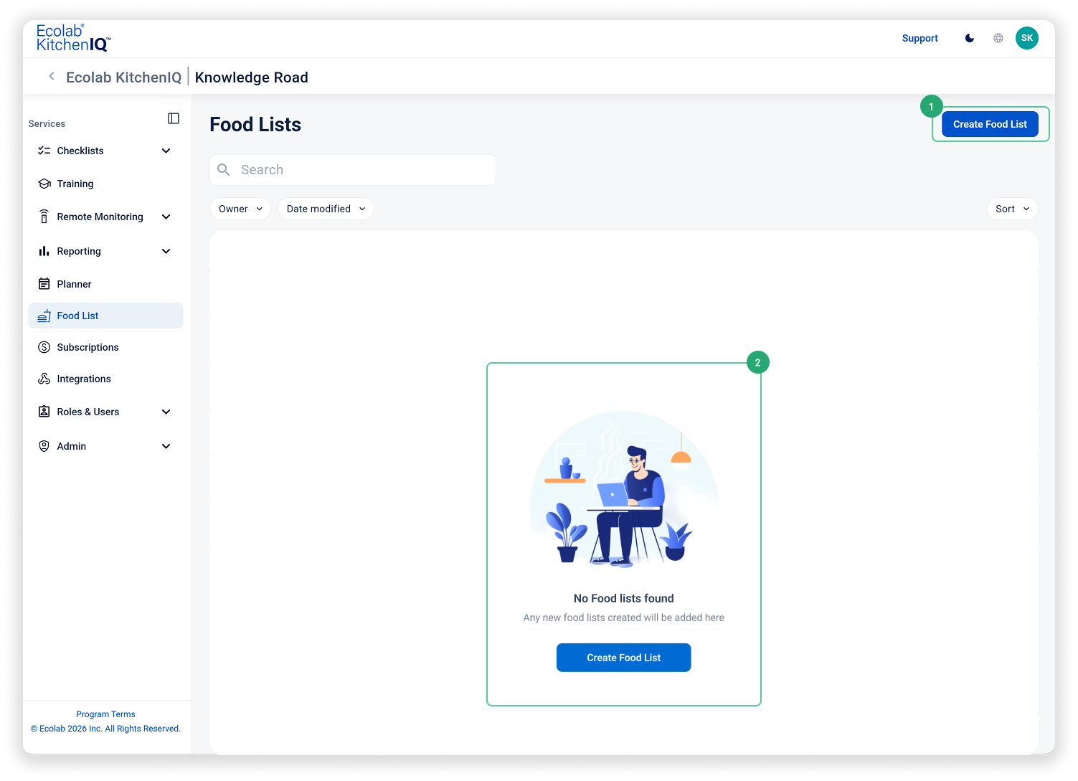This screenshot has width=1078, height=781.
Task: Toggle dark mode moon icon
Action: (x=970, y=38)
